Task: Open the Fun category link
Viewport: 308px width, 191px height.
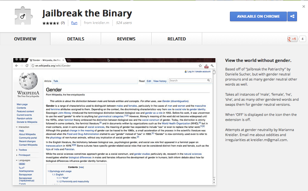Action: tap(74, 23)
